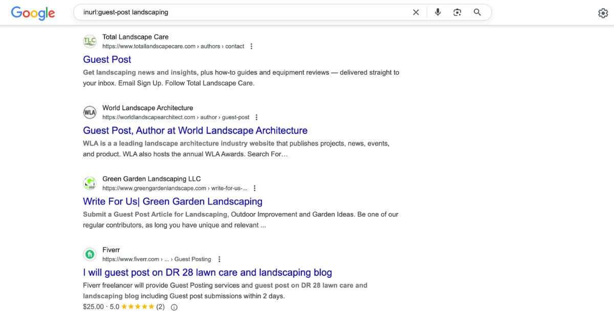
Task: Open the Guest Post result link
Action: tap(106, 59)
